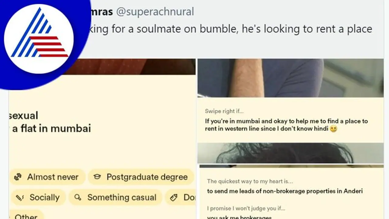The height and width of the screenshot is (219, 389).
Task: Select the Almost never badge
Action: coord(47,177)
